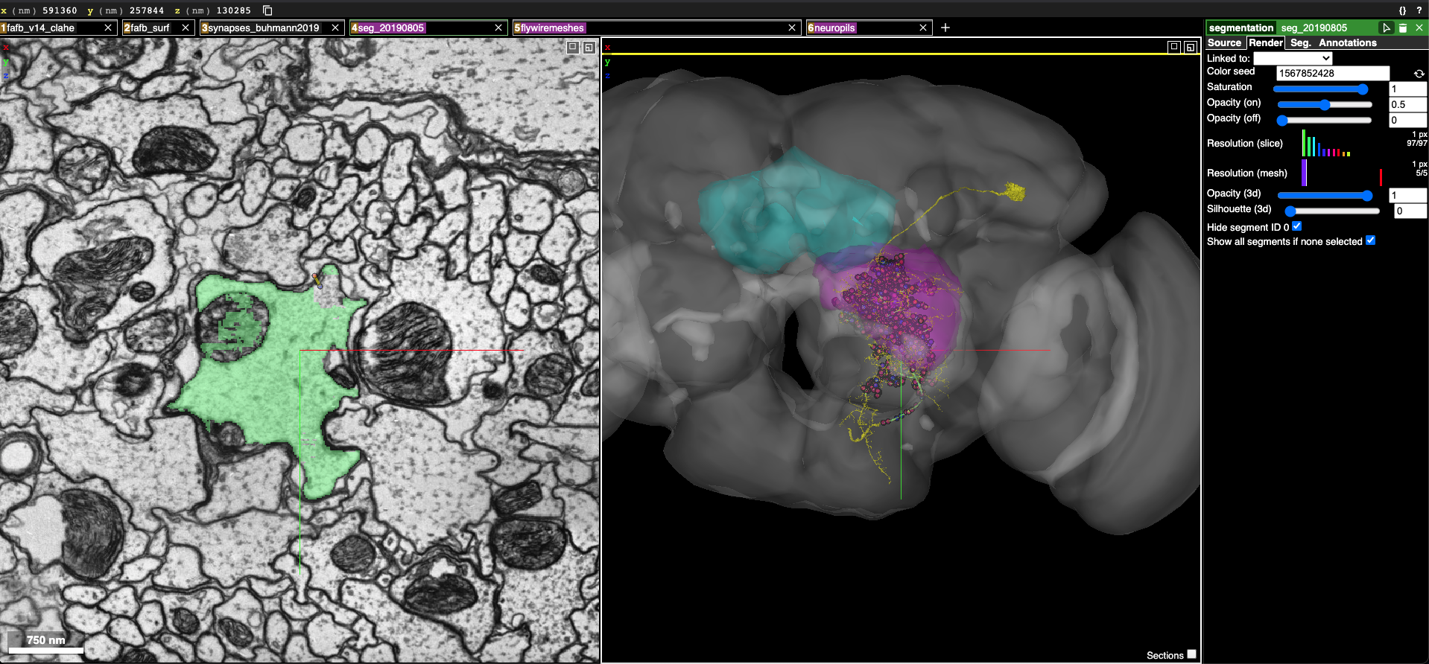Screen dimensions: 1429x664
Task: Open the Seg. tab
Action: tap(1300, 42)
